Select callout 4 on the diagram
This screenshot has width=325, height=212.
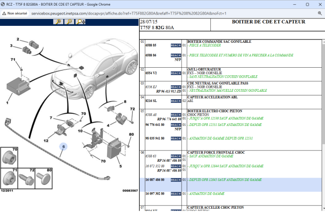pyautogui.click(x=108, y=126)
